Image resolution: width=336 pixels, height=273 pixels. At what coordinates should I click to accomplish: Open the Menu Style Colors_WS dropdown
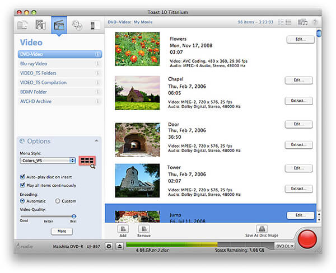coord(48,161)
